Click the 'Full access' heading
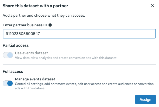159x107 pixels. (13, 72)
